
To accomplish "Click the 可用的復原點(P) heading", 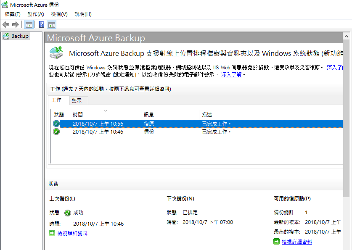I will click(x=292, y=199).
